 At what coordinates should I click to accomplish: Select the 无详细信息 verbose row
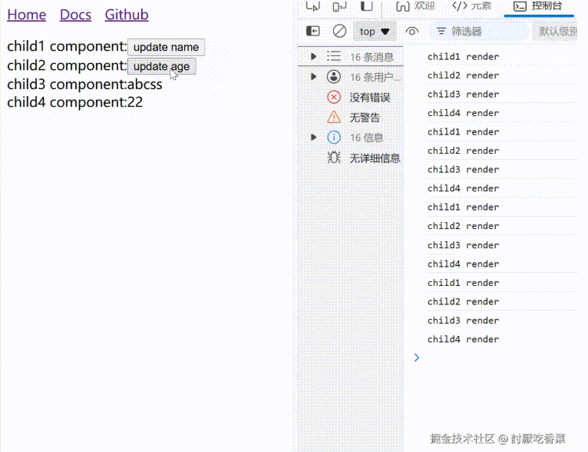351,158
